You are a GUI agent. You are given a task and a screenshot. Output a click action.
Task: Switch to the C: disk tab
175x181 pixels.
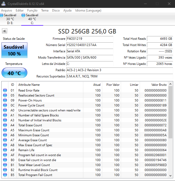pyautogui.click(x=32, y=19)
